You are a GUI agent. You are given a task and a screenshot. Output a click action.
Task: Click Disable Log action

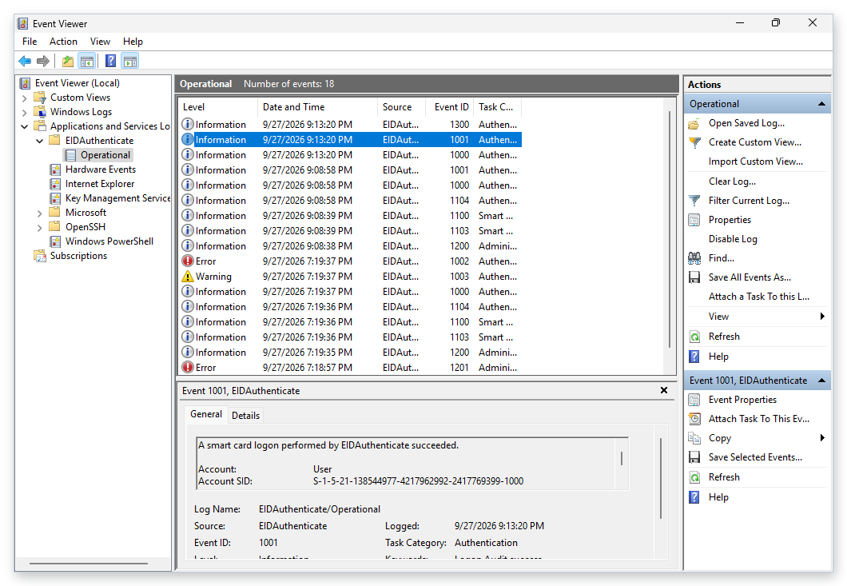point(733,239)
